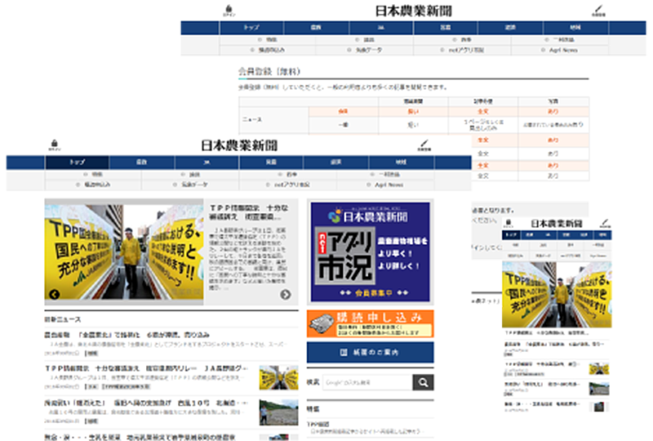The width and height of the screenshot is (653, 441).
Task: Click the pen registration icon in mobile view
Action: (605, 224)
